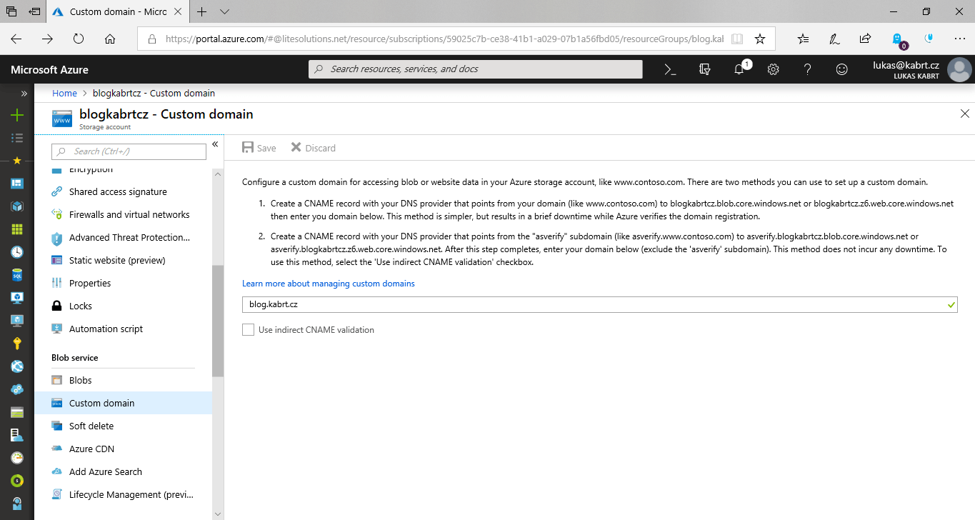The height and width of the screenshot is (520, 975).
Task: Open the notifications bell
Action: point(739,69)
